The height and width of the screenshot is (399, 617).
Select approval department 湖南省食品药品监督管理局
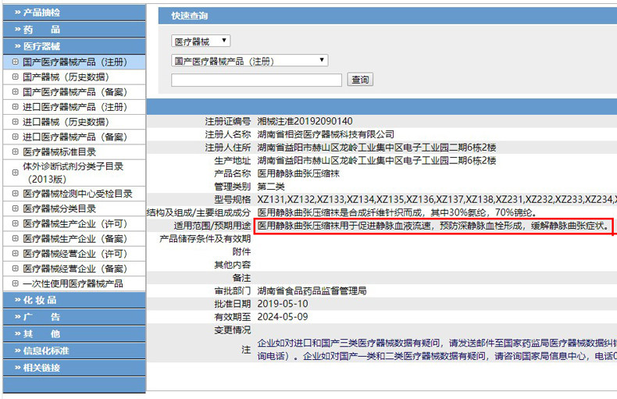pos(312,290)
